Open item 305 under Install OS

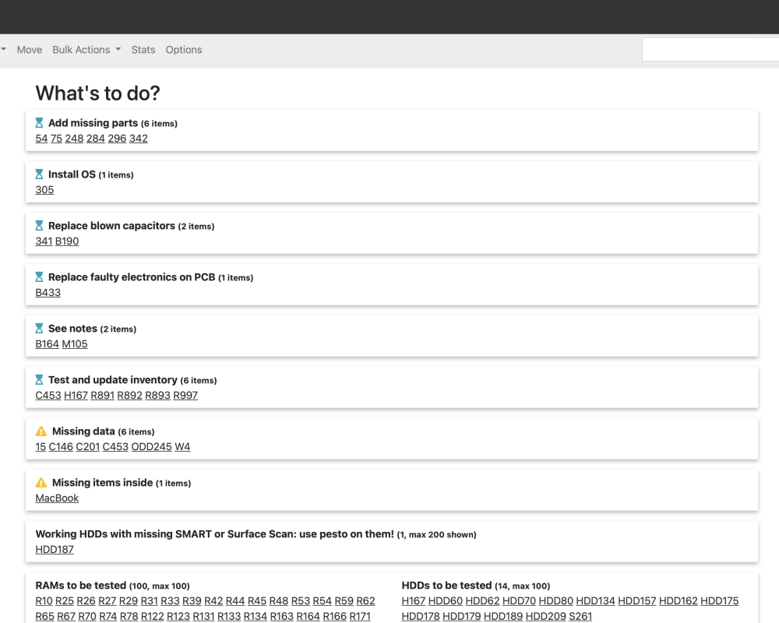(44, 190)
